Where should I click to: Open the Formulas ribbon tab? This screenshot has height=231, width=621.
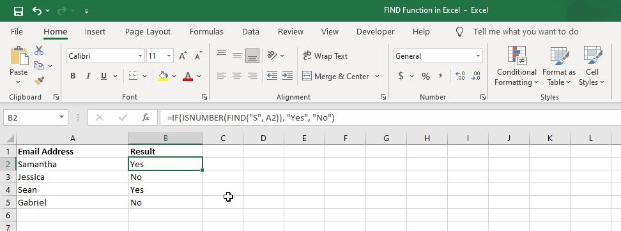[x=206, y=32]
